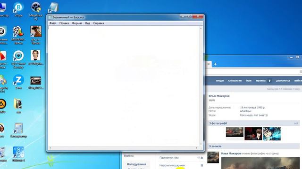Select the car image icon beside Zona
The image size is (302, 169).
point(36,83)
